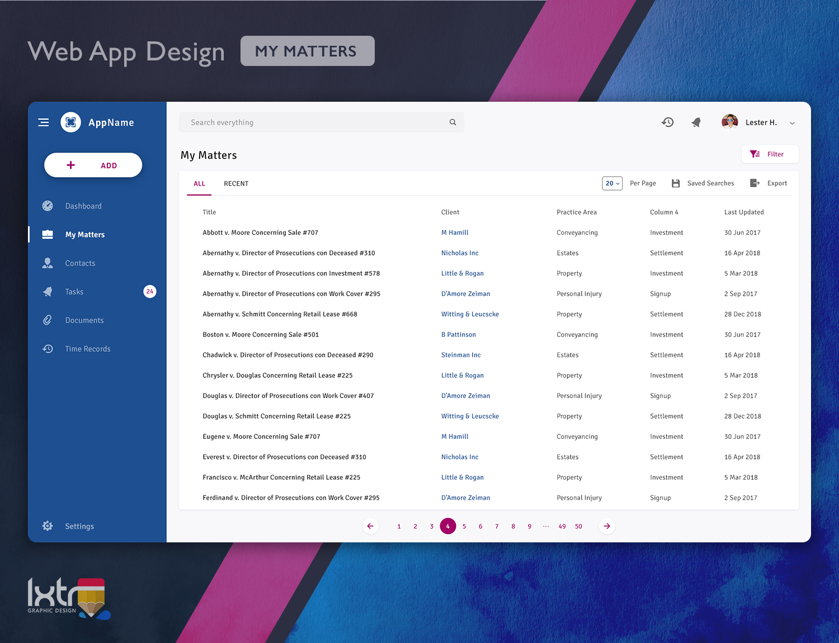The width and height of the screenshot is (839, 643).
Task: Click the Dashboard gauge icon
Action: pos(48,206)
